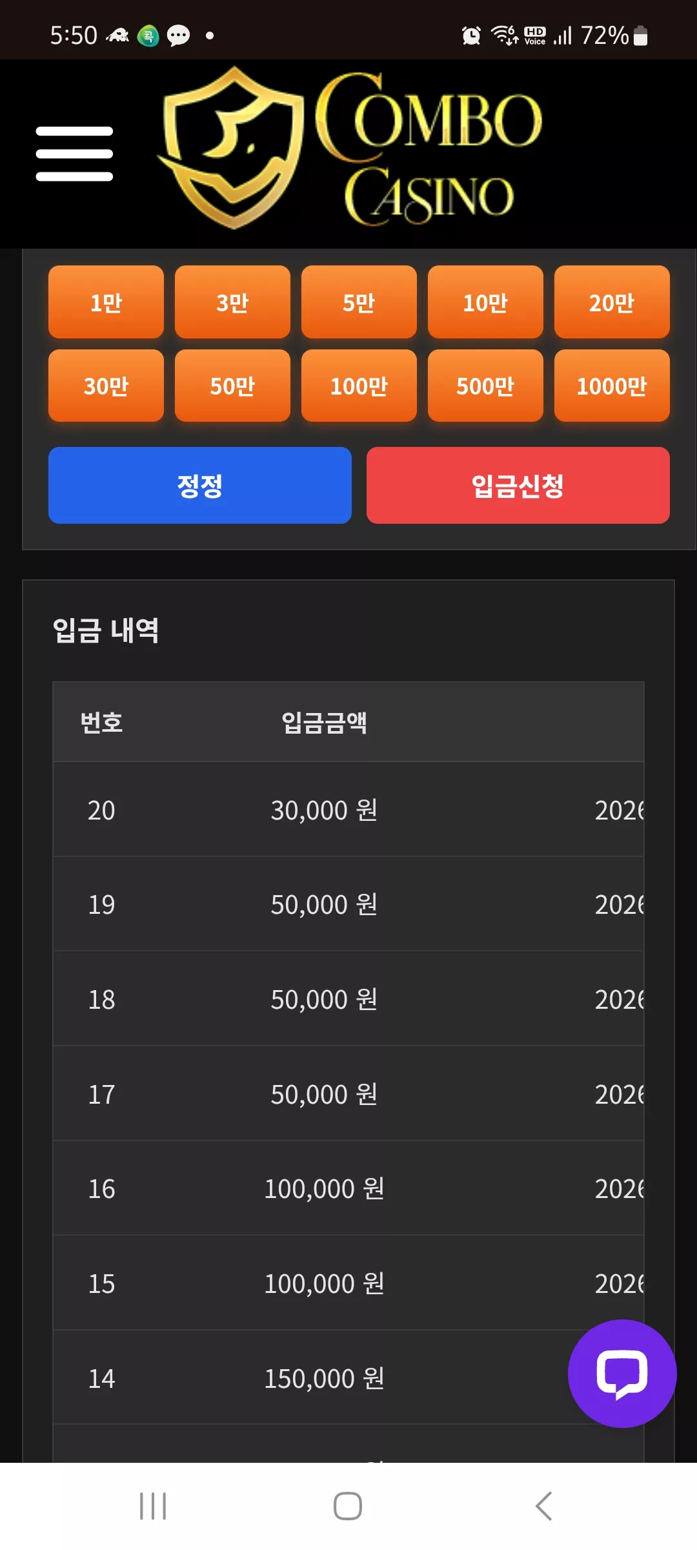Image resolution: width=697 pixels, height=1550 pixels.
Task: Choose the 1000만 deposit amount
Action: (612, 386)
